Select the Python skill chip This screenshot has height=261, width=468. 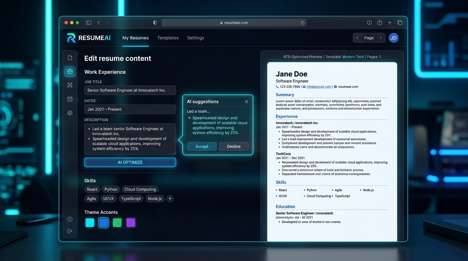tap(111, 189)
